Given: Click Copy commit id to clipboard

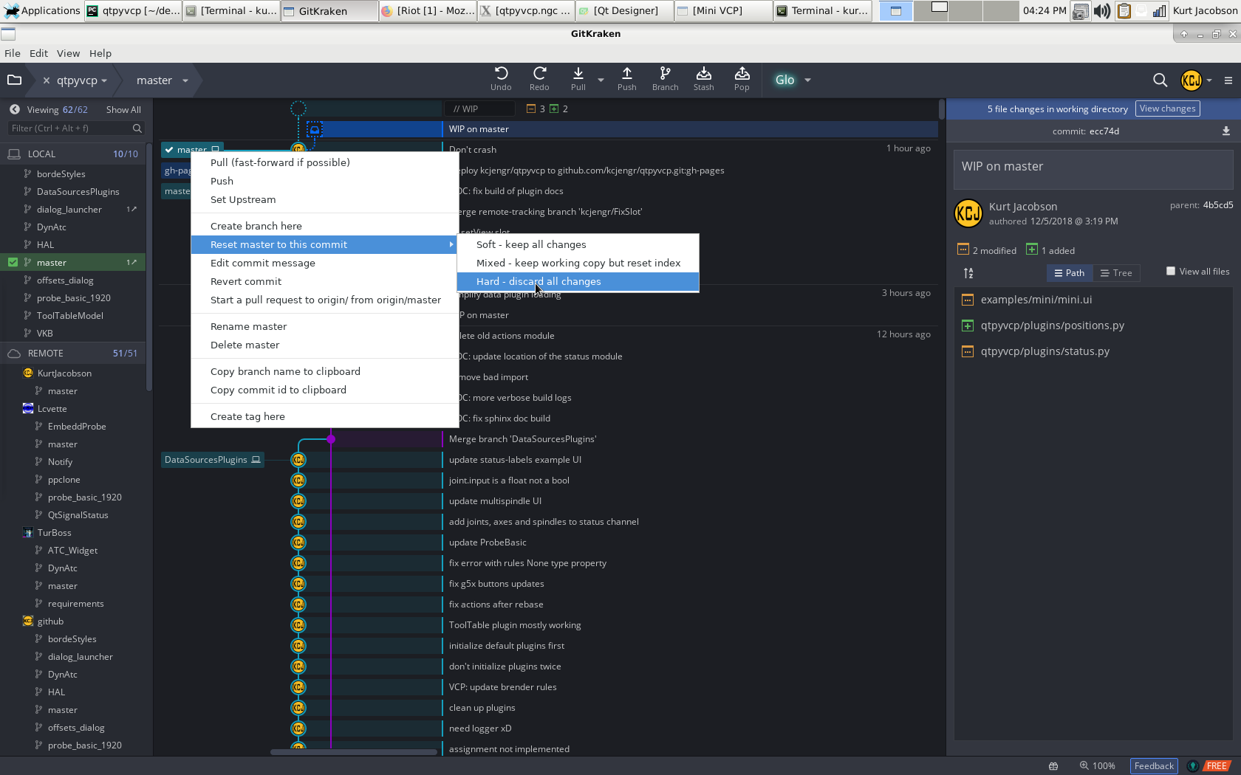Looking at the screenshot, I should point(324,390).
